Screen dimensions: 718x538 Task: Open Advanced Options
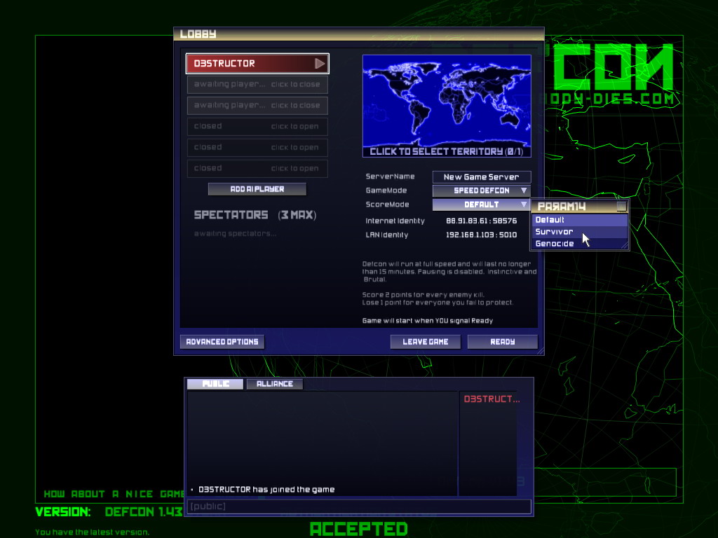[x=222, y=342]
